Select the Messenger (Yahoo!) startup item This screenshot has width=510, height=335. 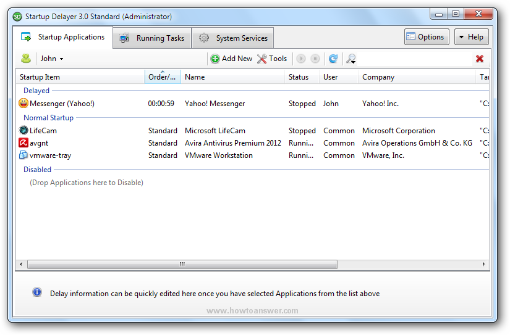coord(62,104)
